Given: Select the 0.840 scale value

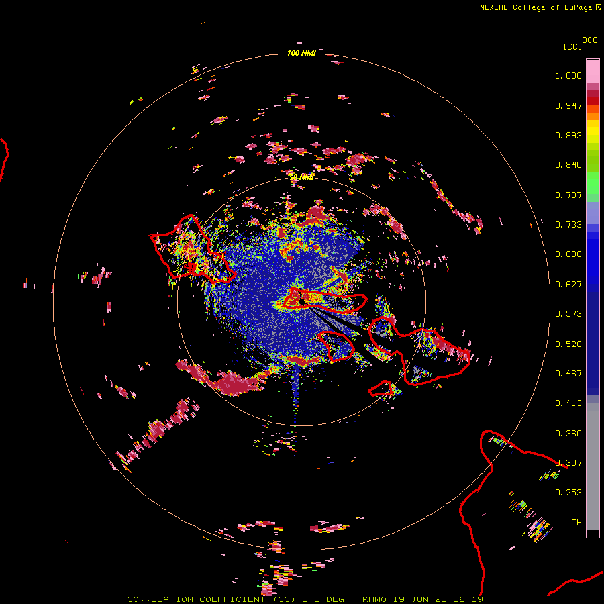Looking at the screenshot, I should coord(568,165).
